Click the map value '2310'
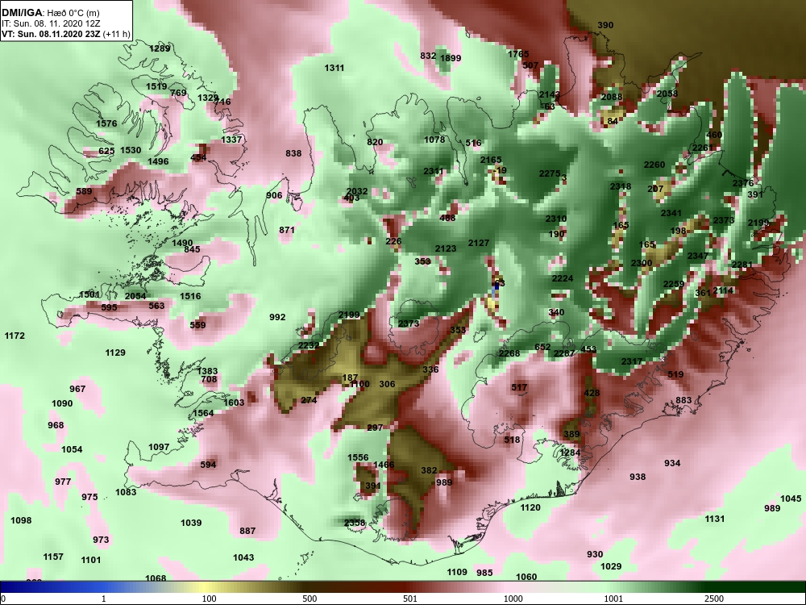This screenshot has height=605, width=806. pos(556,219)
